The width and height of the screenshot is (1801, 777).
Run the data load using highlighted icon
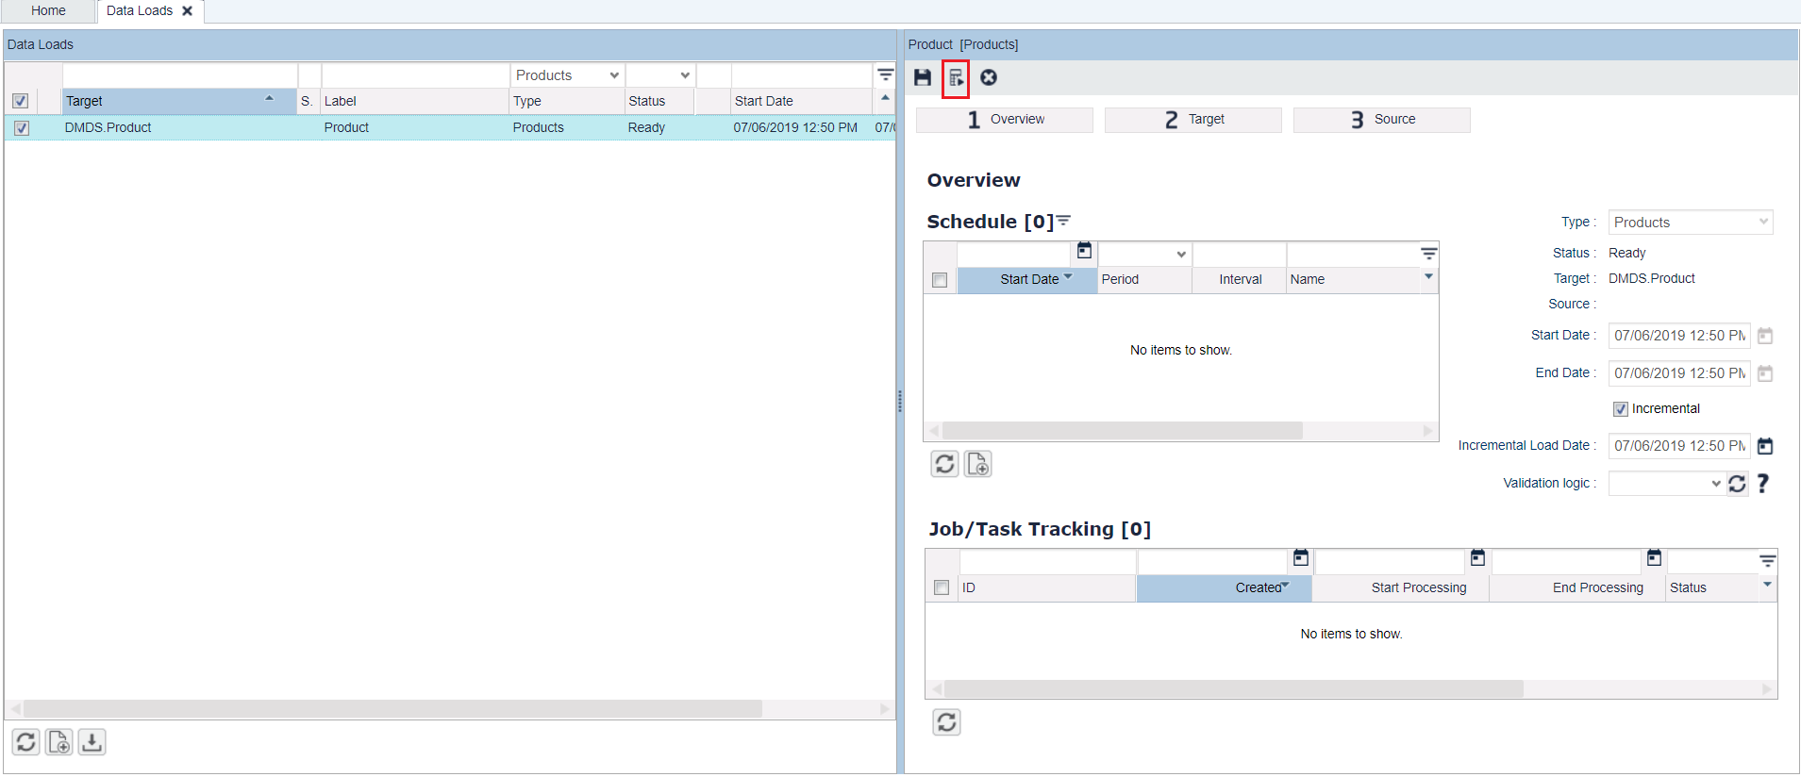click(x=956, y=77)
